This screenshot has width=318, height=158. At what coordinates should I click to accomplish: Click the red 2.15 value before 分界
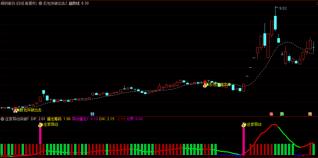(x=121, y=119)
